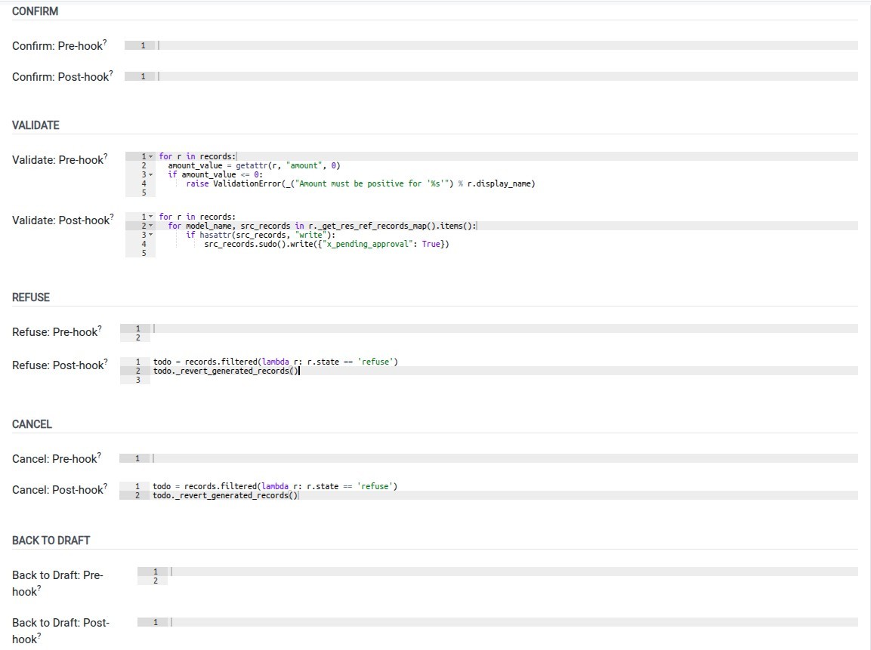Click the 'src_records.sudo().write' code line
The width and height of the screenshot is (871, 650).
326,245
